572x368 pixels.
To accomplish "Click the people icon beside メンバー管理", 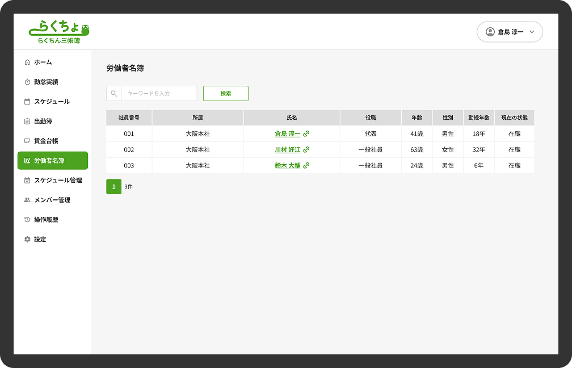I will coord(27,200).
